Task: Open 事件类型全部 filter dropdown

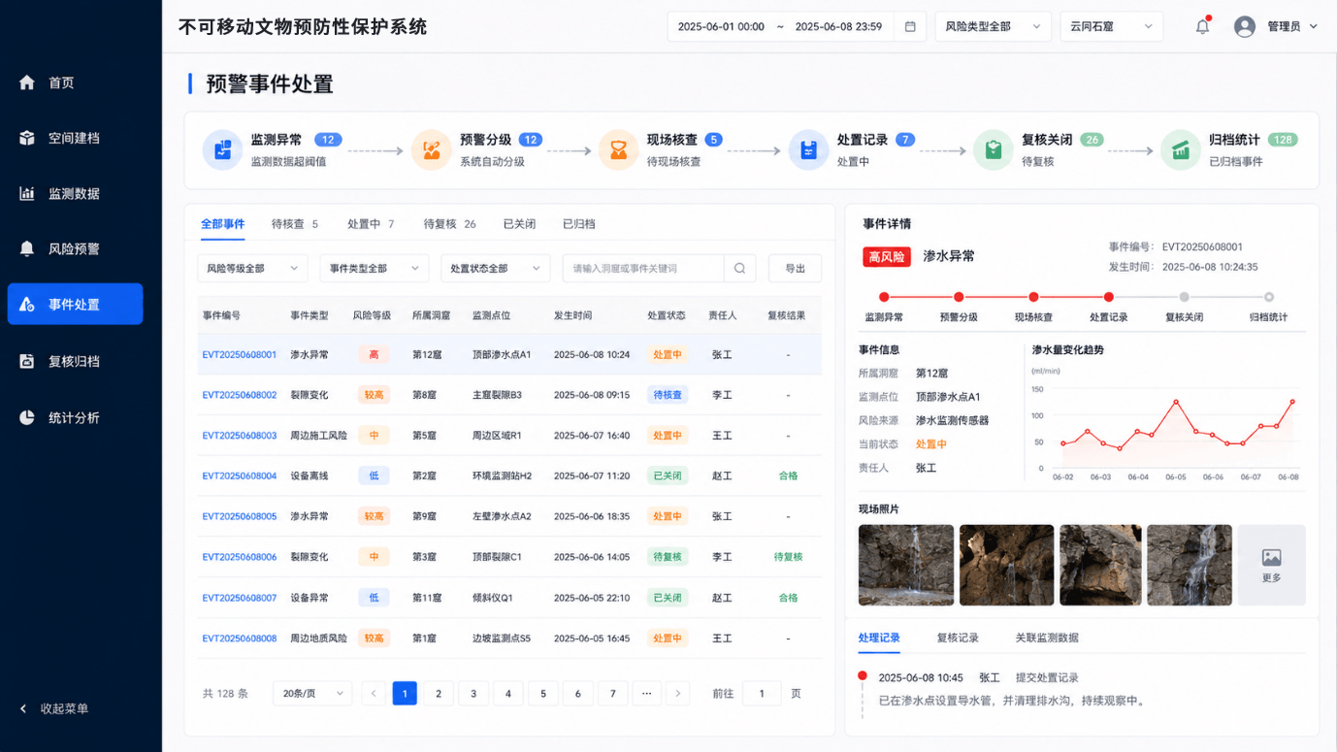Action: 374,268
